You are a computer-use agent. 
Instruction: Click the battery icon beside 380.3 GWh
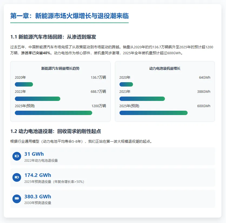pos(17,199)
